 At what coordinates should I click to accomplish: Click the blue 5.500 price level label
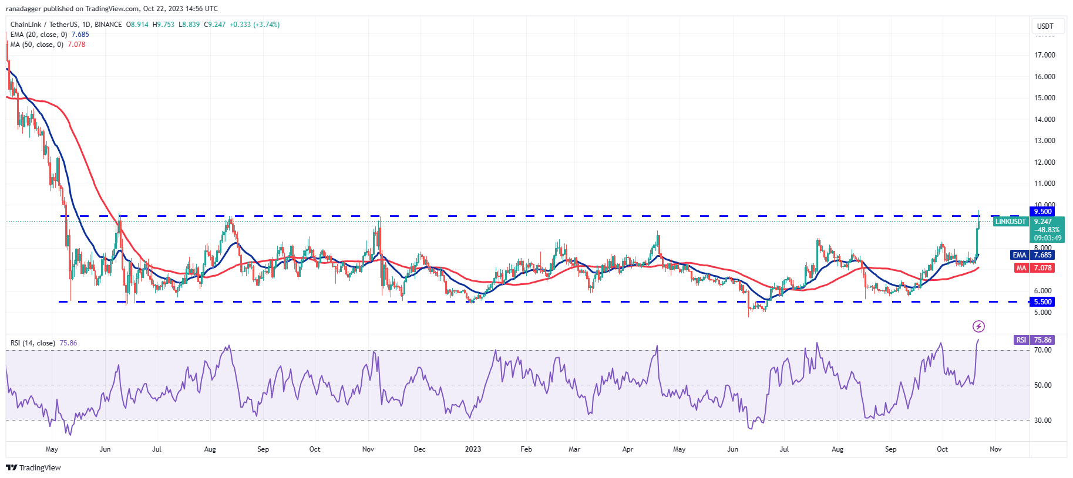click(x=1042, y=301)
